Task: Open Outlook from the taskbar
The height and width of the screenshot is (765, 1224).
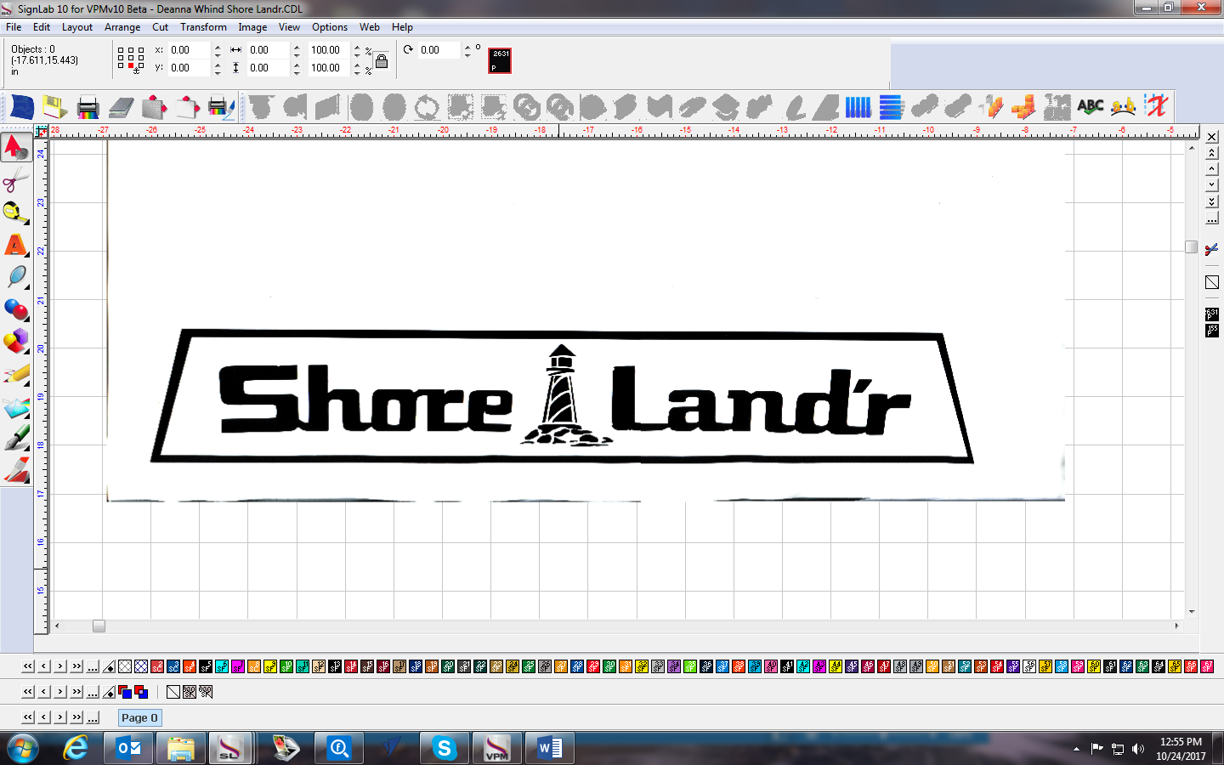Action: point(128,748)
